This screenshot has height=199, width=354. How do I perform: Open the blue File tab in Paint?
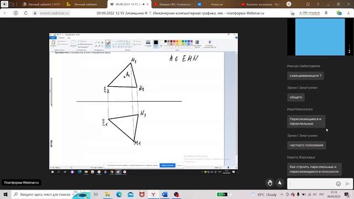(x=53, y=38)
